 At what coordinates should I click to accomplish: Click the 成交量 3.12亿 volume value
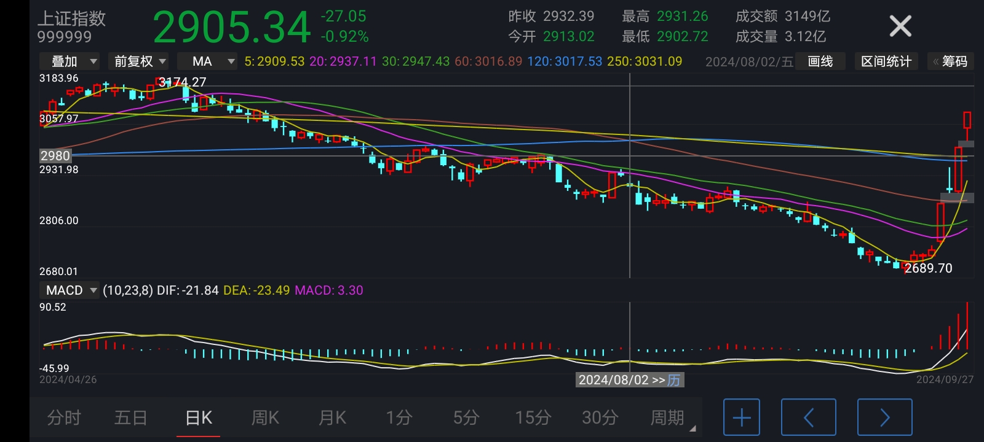(805, 37)
